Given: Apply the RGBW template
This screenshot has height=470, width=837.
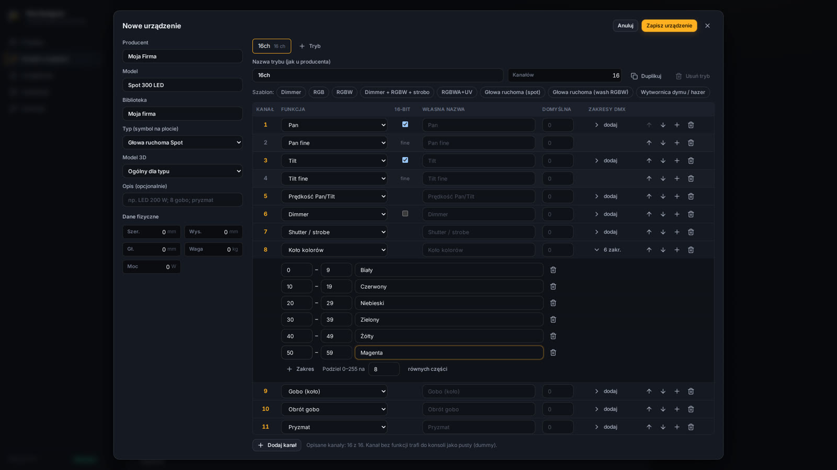Looking at the screenshot, I should (344, 92).
